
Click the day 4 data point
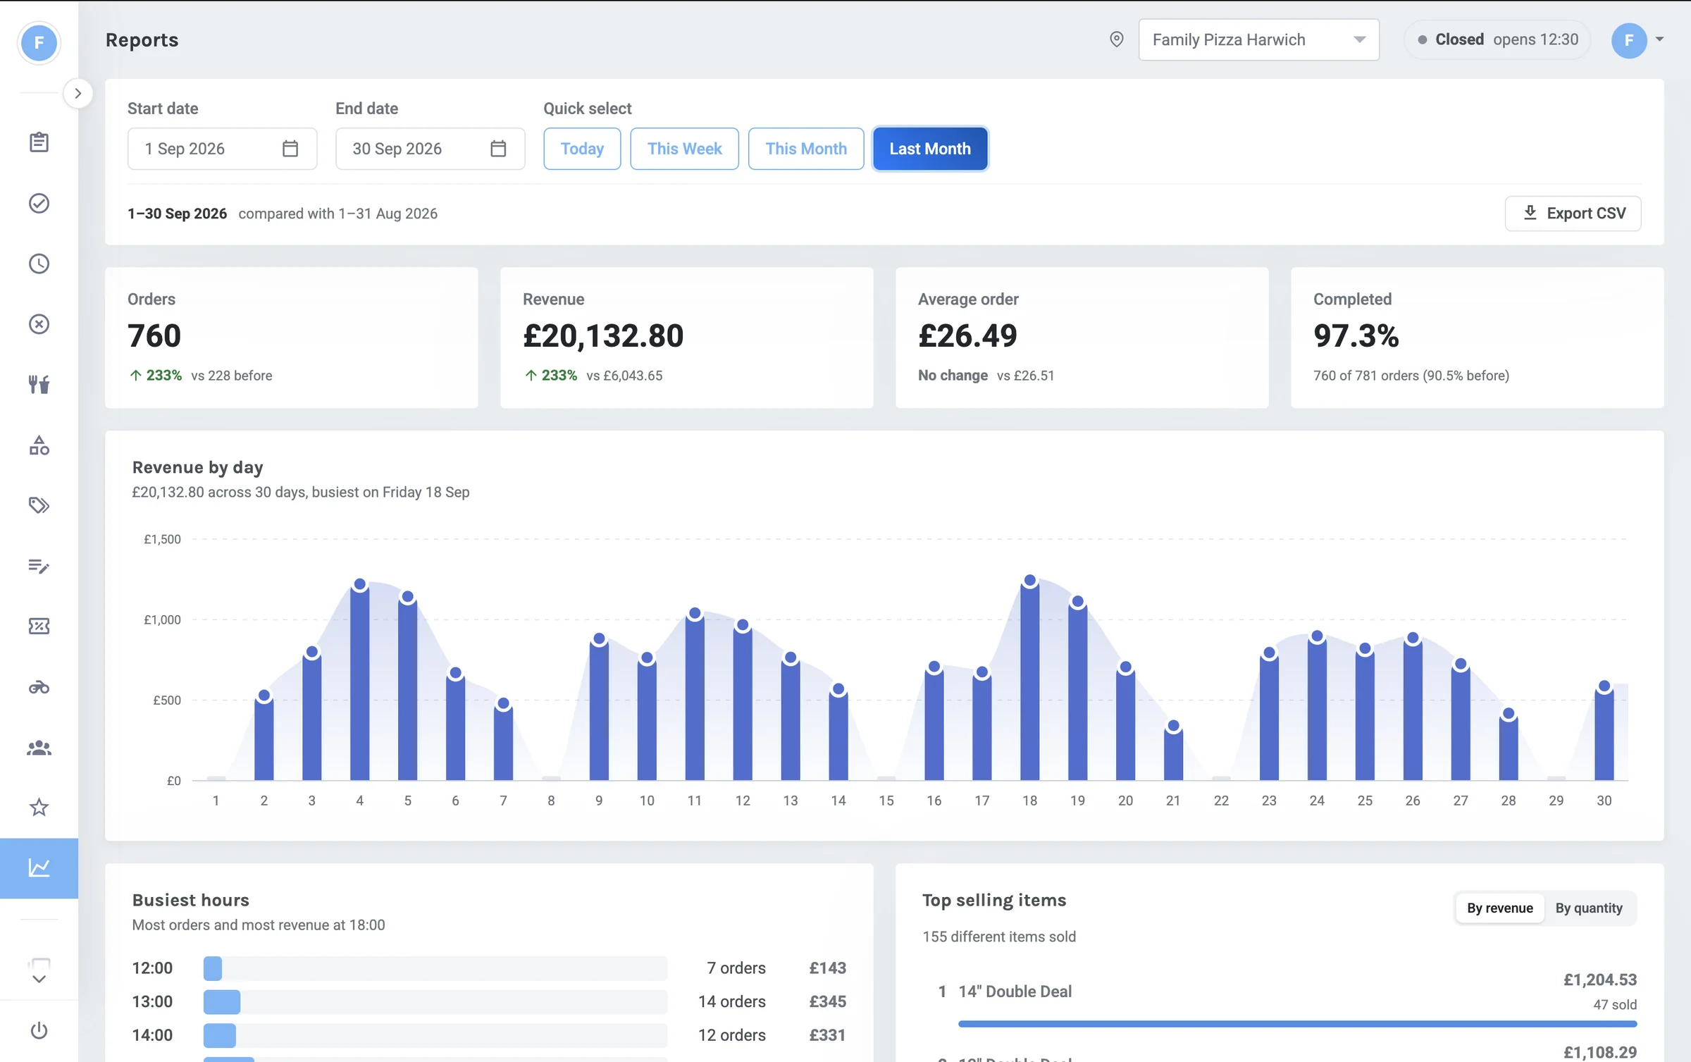pos(359,584)
